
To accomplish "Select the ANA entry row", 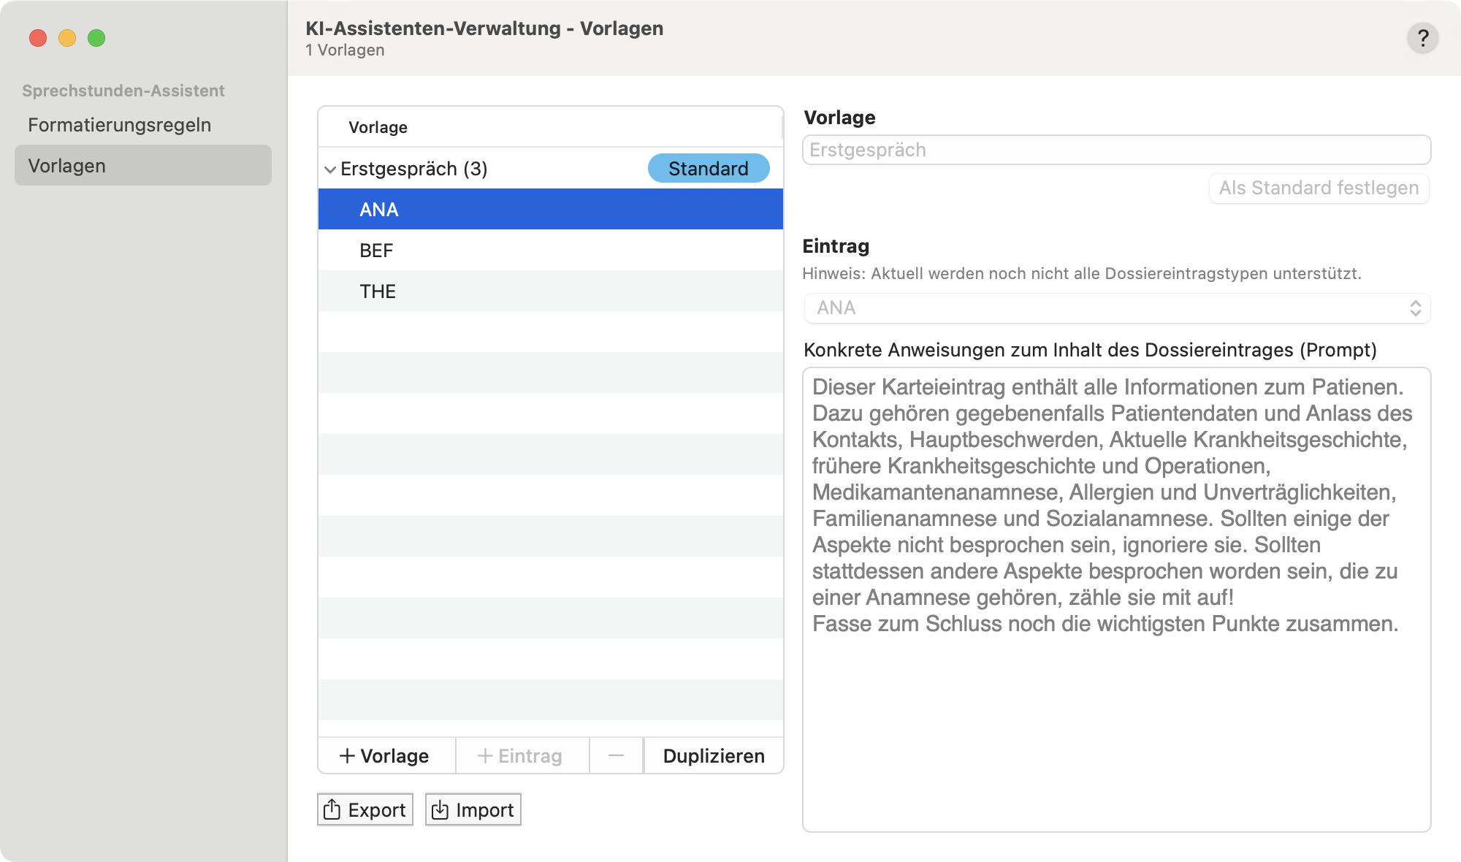I will (550, 210).
